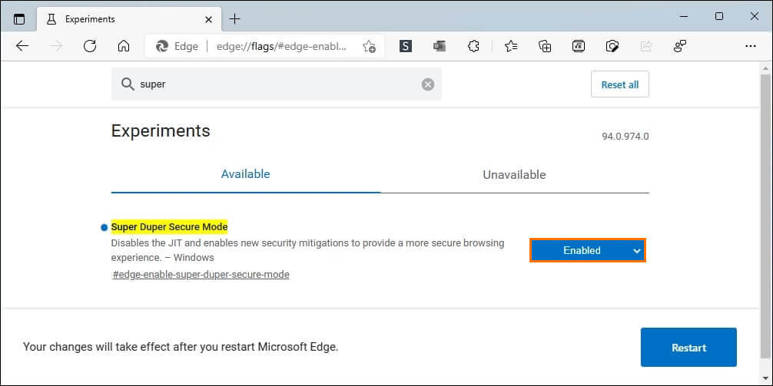Click in the search flags field
773x386 pixels.
(276, 84)
